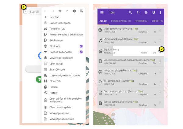Reload page with the refresh icon

(x=67, y=11)
